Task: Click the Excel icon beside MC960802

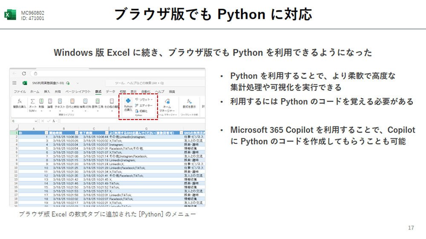Action: coord(10,15)
